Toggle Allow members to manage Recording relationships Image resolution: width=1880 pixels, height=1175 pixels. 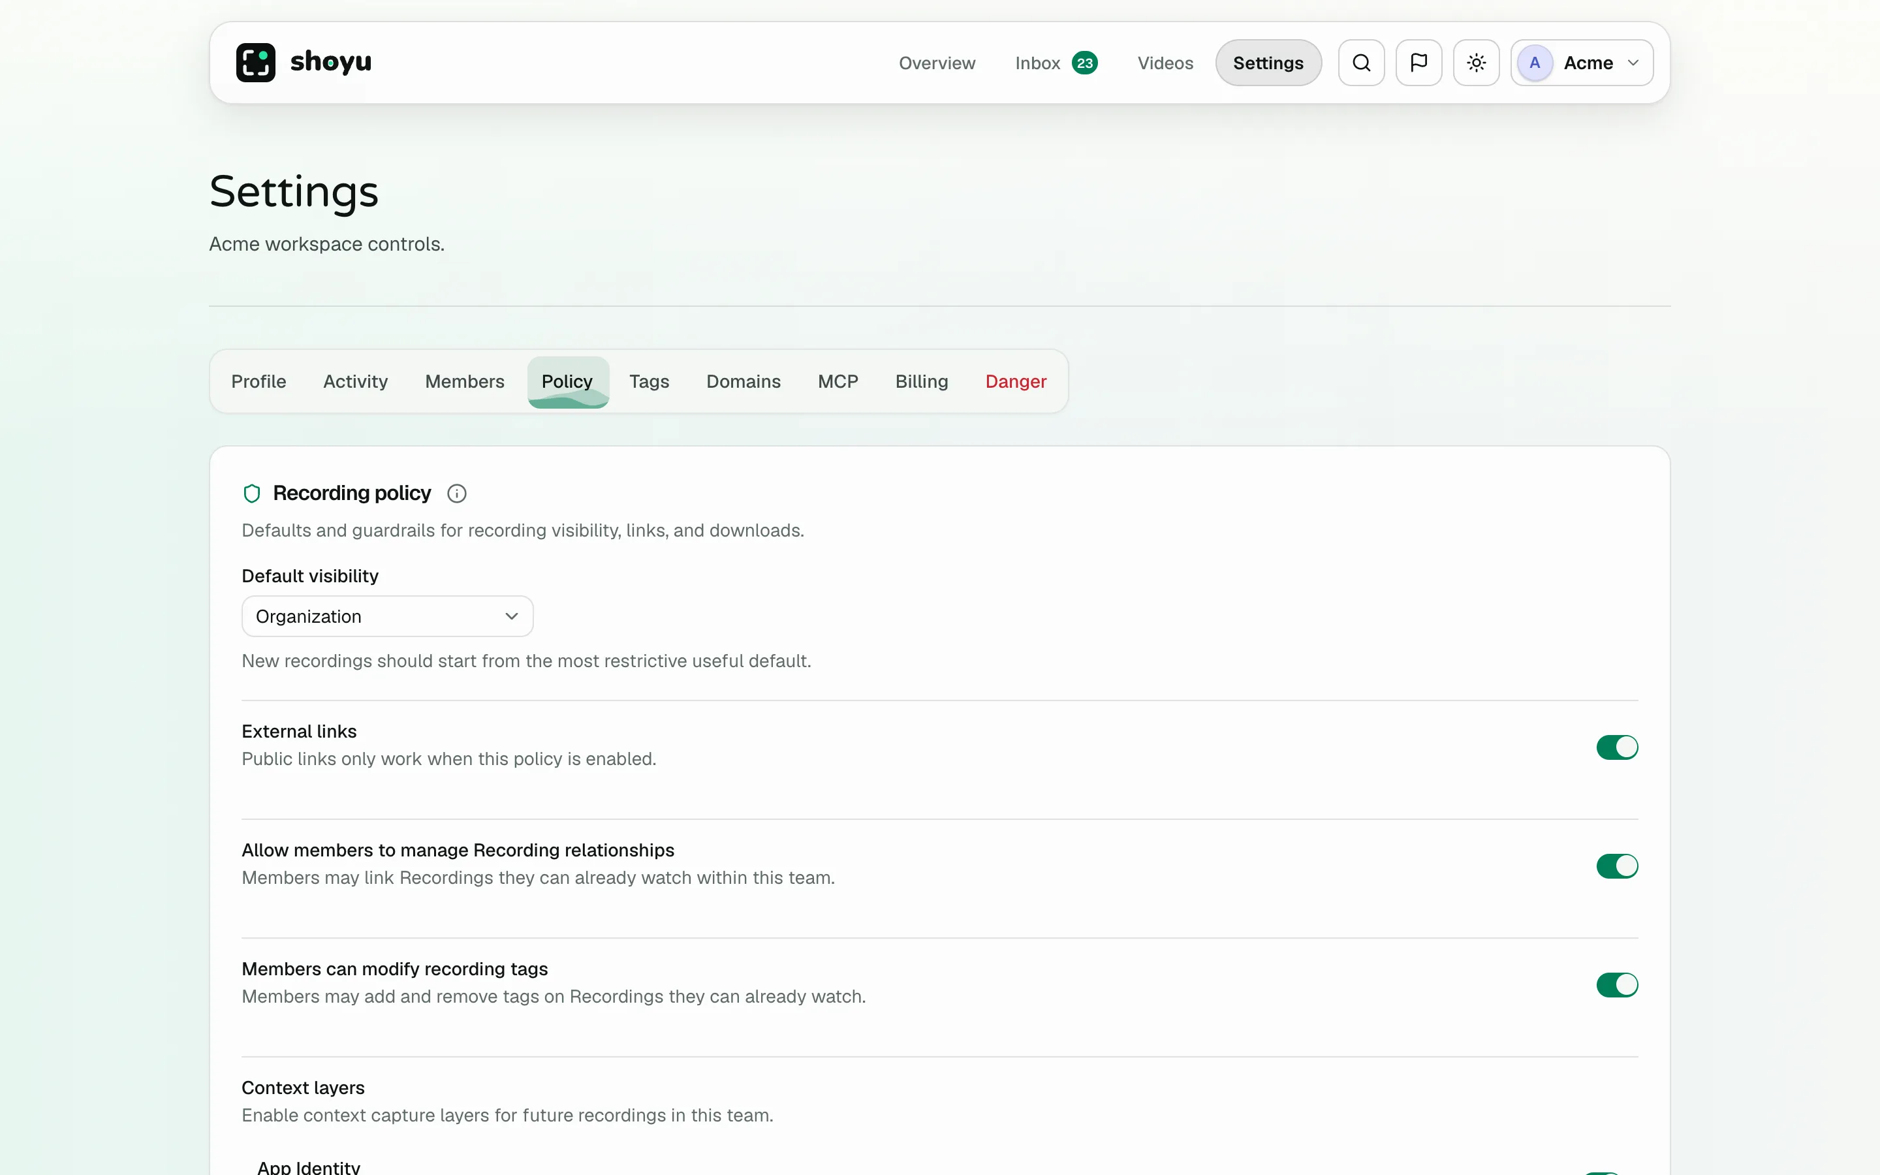coord(1617,866)
